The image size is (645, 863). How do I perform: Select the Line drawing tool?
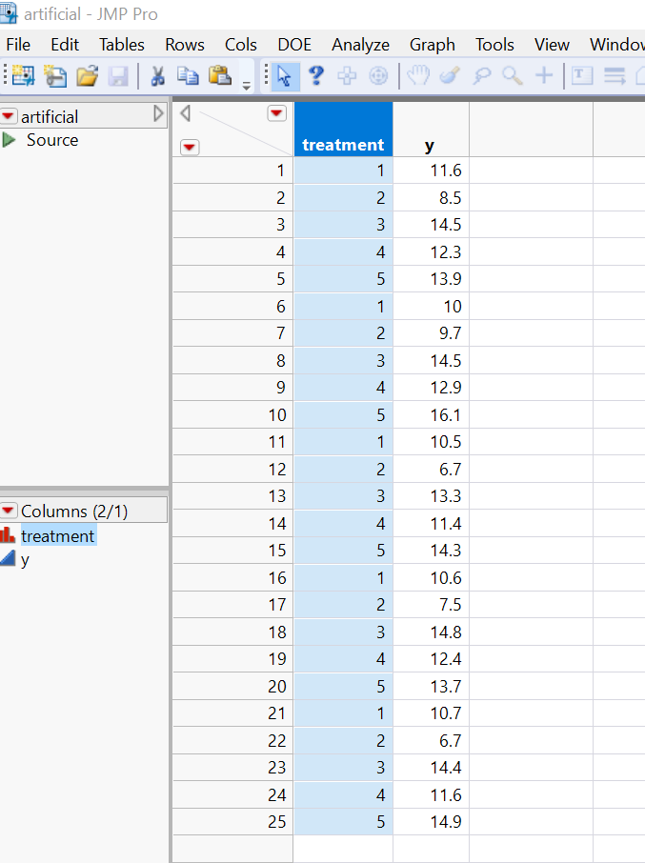pyautogui.click(x=615, y=75)
